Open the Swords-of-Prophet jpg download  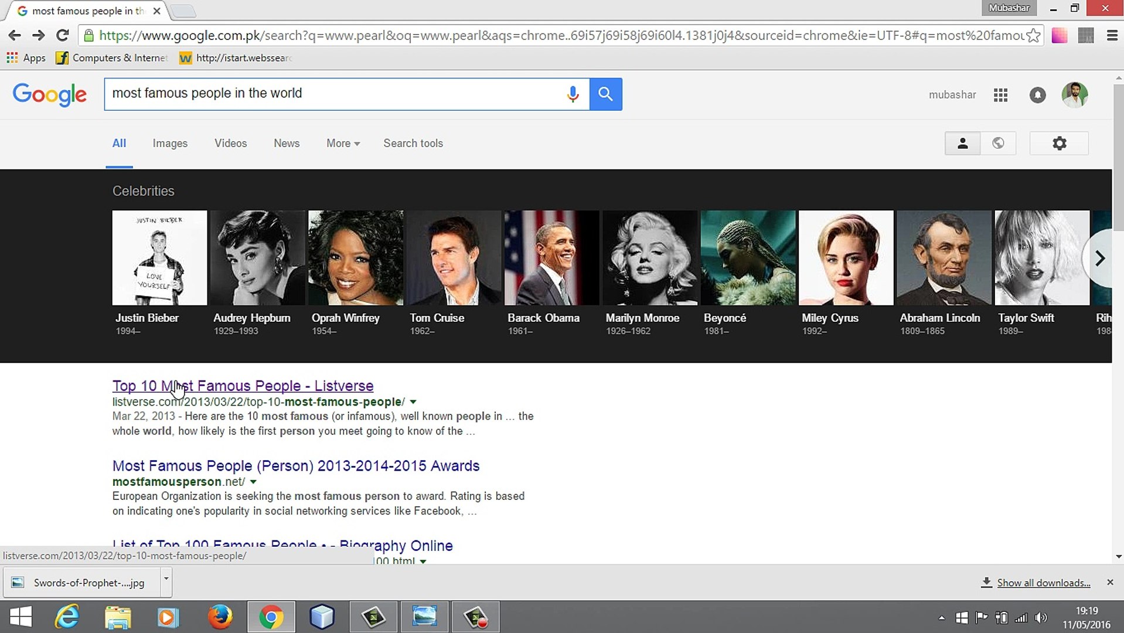[82, 583]
